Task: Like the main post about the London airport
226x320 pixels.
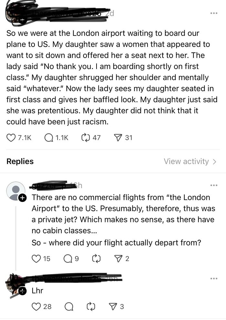Action: click(x=11, y=138)
